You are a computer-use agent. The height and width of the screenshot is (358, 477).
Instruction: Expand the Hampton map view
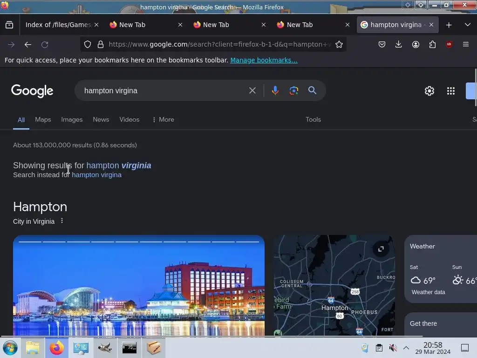pos(381,249)
